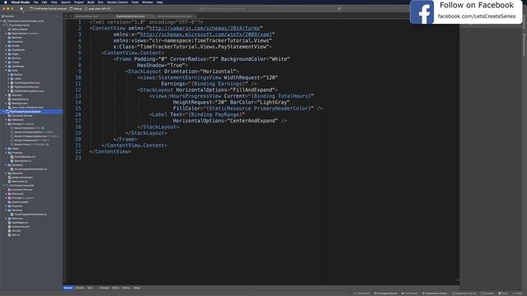Click the Views folder icon
This screenshot has height=296, width=527.
click(x=9, y=71)
